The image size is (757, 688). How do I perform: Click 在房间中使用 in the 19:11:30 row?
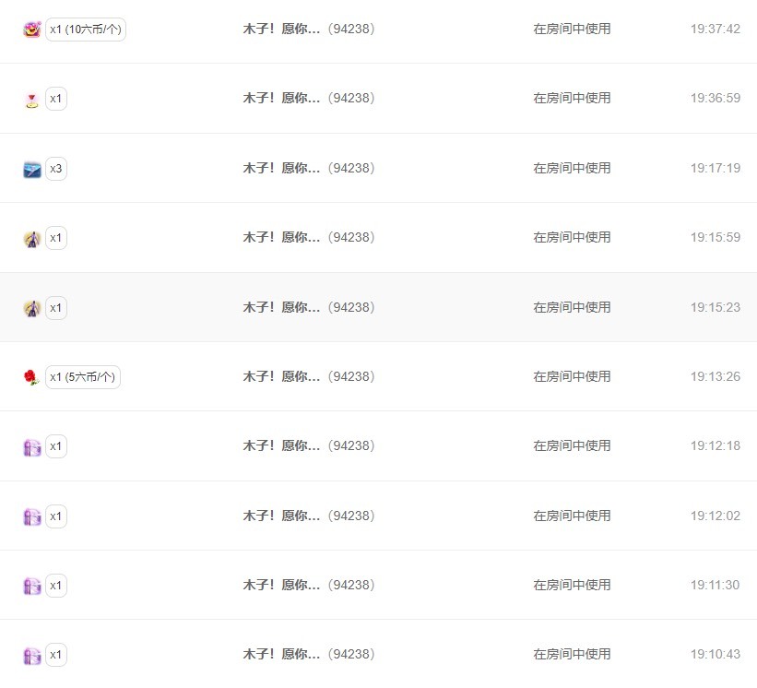(572, 585)
